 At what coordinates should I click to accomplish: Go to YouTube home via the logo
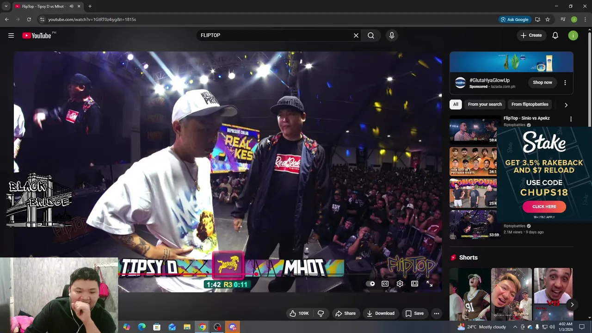click(x=37, y=36)
